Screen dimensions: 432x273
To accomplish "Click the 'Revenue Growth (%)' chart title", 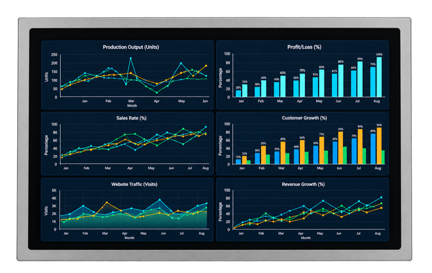I will (x=303, y=184).
